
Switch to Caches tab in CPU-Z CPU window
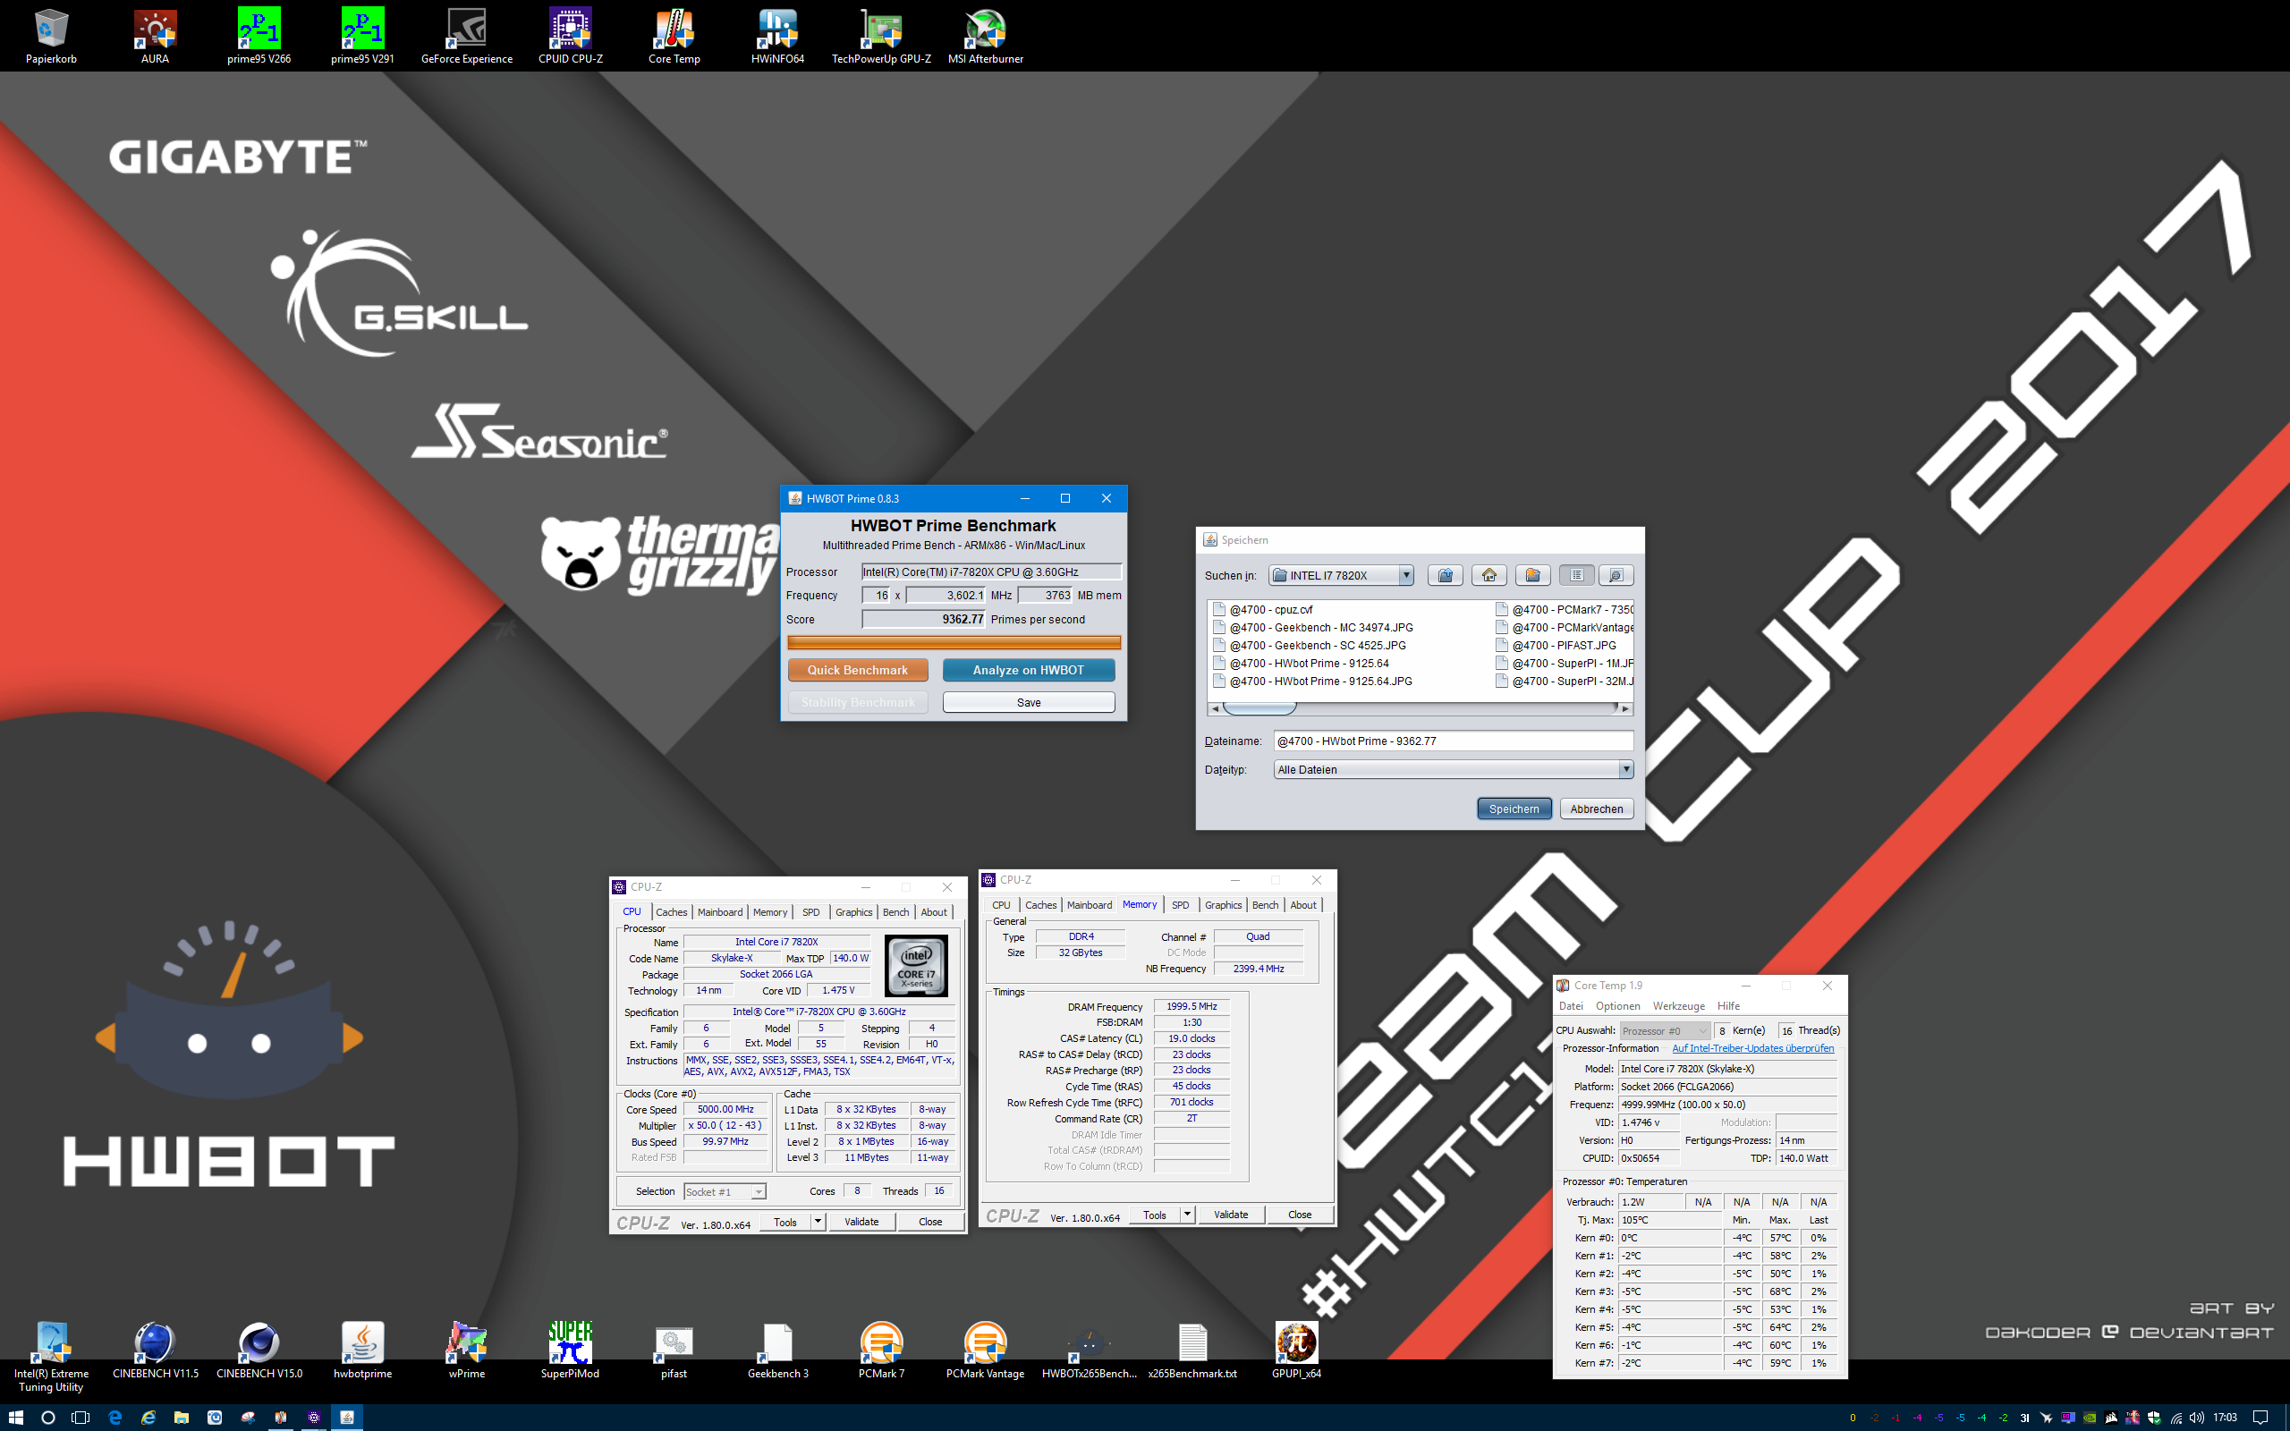click(672, 912)
